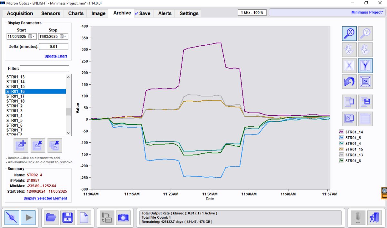Click the add element icon below the filter list
This screenshot has width=387, height=228.
[x=21, y=145]
